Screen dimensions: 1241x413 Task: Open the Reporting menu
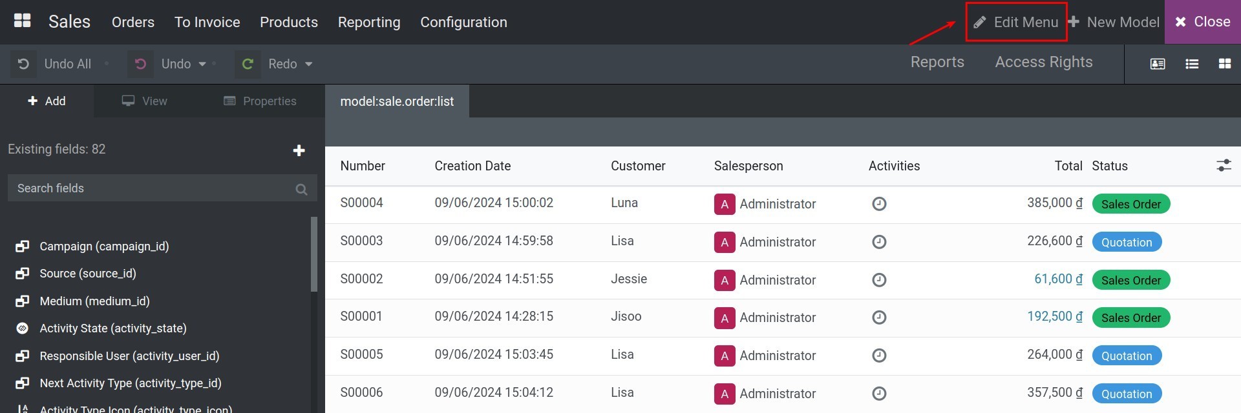click(369, 22)
